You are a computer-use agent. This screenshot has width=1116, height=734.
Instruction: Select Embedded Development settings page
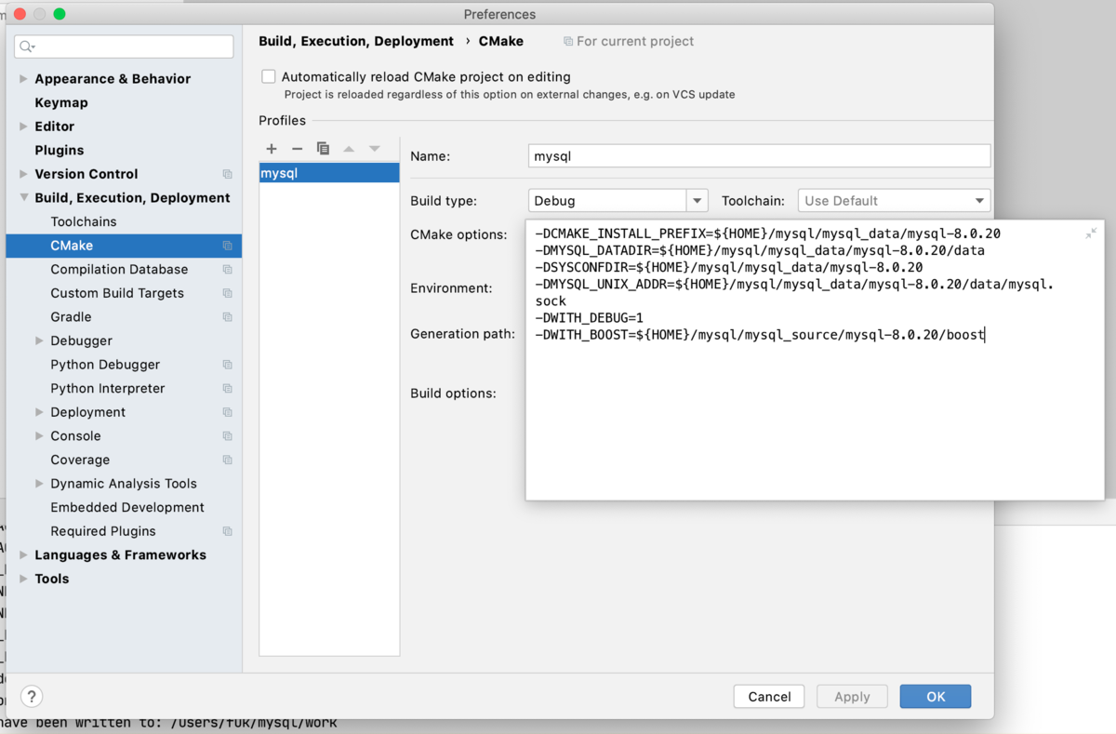coord(127,507)
